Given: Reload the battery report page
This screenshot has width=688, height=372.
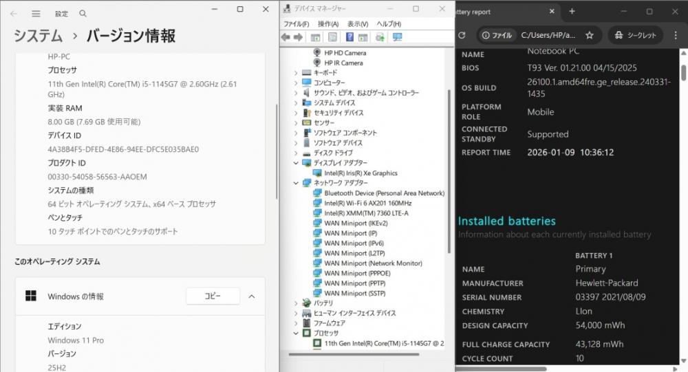Looking at the screenshot, I should (462, 35).
